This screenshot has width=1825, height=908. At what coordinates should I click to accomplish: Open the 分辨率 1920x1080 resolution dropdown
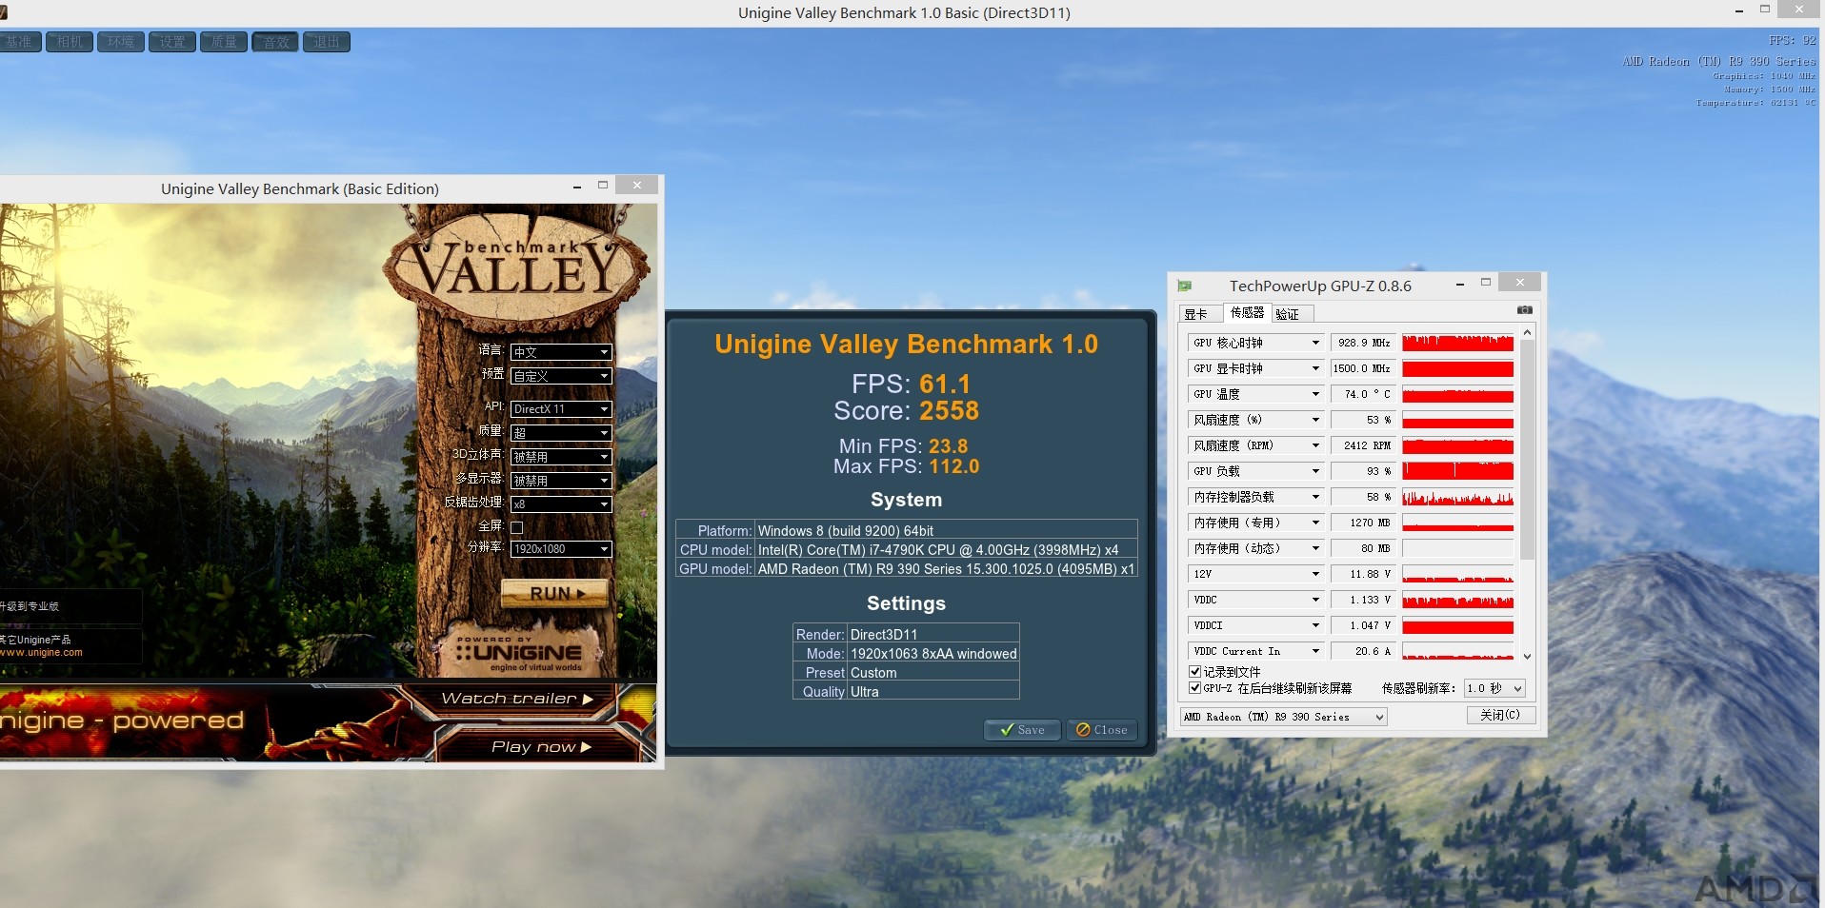(560, 549)
